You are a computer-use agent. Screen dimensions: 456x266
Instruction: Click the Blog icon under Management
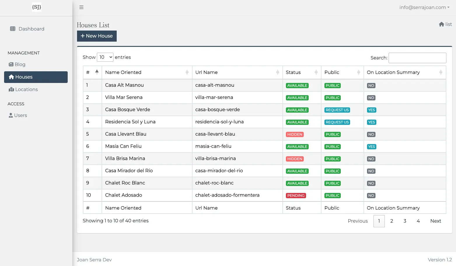11,64
